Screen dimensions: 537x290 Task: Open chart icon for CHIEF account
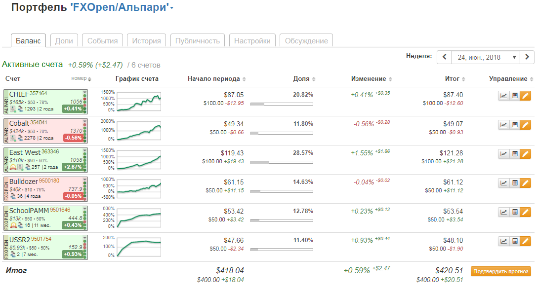click(503, 96)
